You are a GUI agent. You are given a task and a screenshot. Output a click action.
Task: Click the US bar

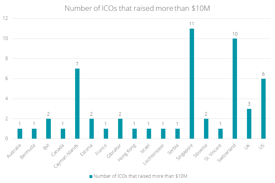click(263, 109)
